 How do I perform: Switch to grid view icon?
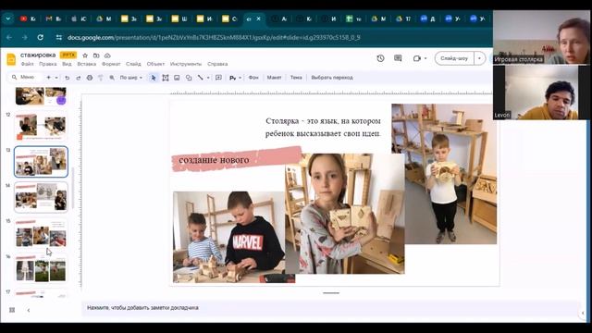(12, 310)
